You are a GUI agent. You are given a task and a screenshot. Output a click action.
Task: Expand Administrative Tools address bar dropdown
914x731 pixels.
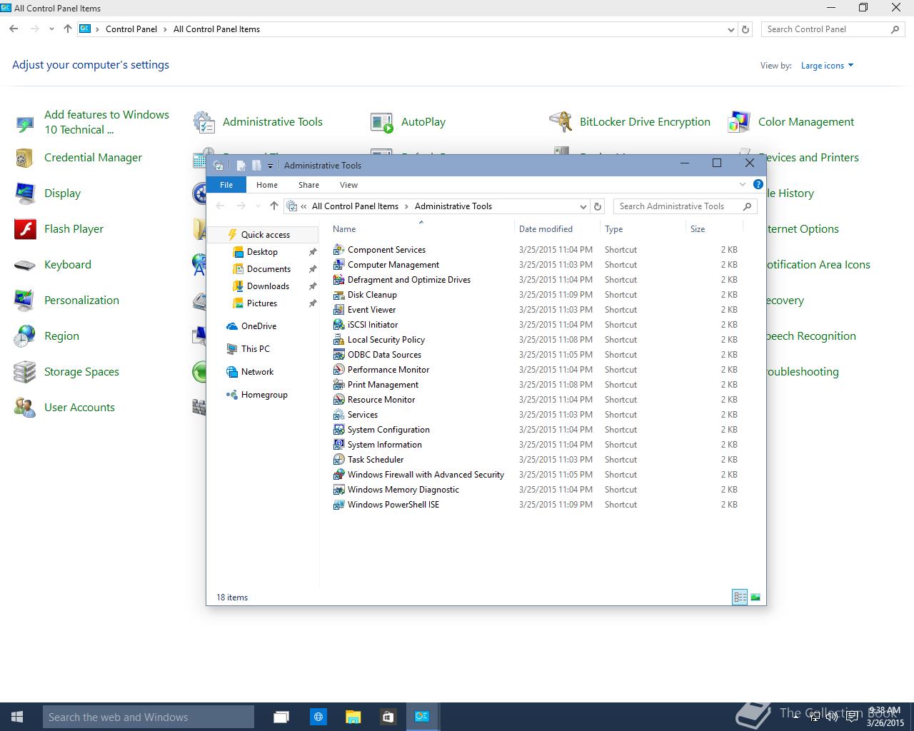tap(583, 206)
